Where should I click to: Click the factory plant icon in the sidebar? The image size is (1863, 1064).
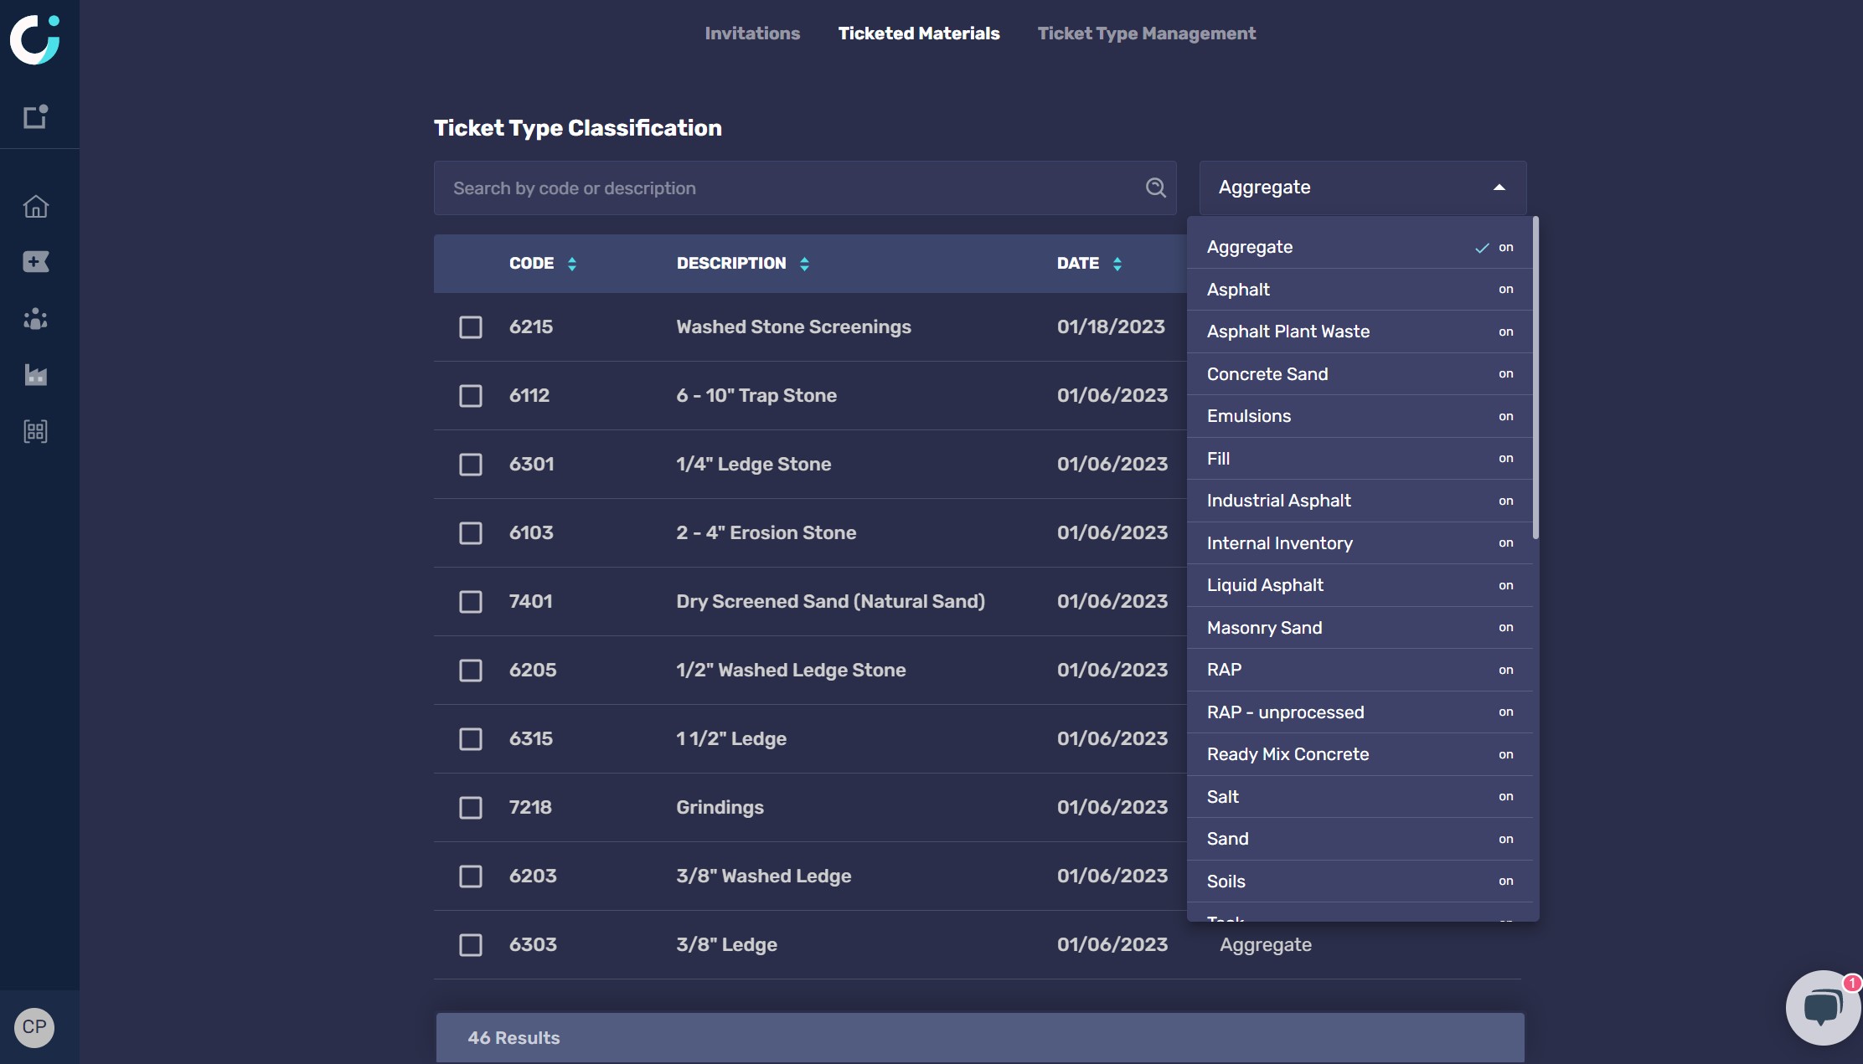tap(36, 375)
